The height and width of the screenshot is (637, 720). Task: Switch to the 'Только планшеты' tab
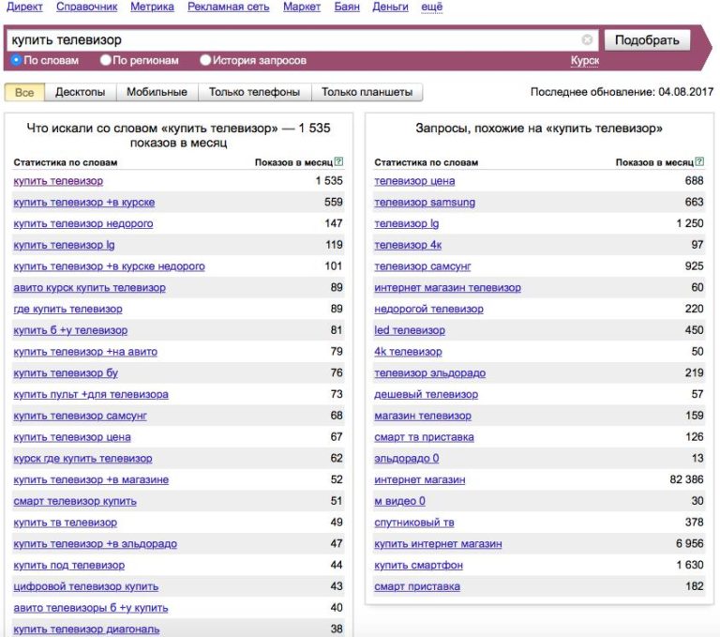[x=367, y=92]
